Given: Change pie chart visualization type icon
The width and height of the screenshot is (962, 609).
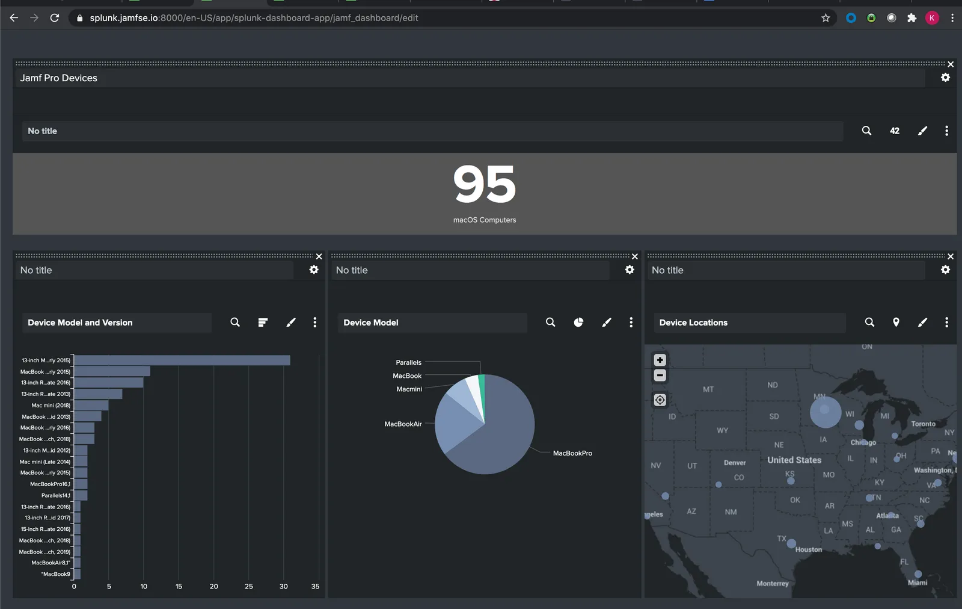Looking at the screenshot, I should 578,323.
